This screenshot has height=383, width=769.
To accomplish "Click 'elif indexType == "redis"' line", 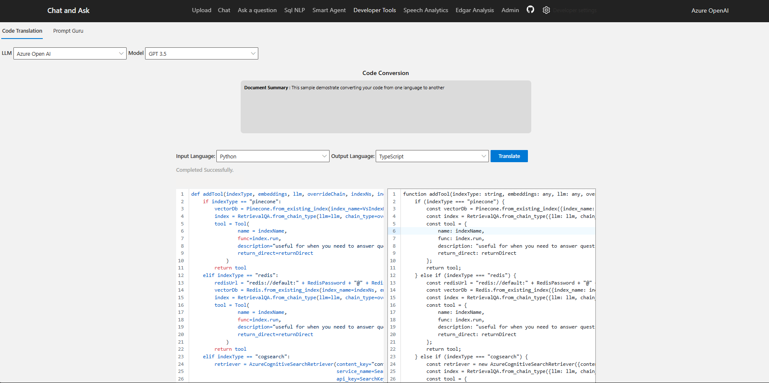I will (240, 275).
